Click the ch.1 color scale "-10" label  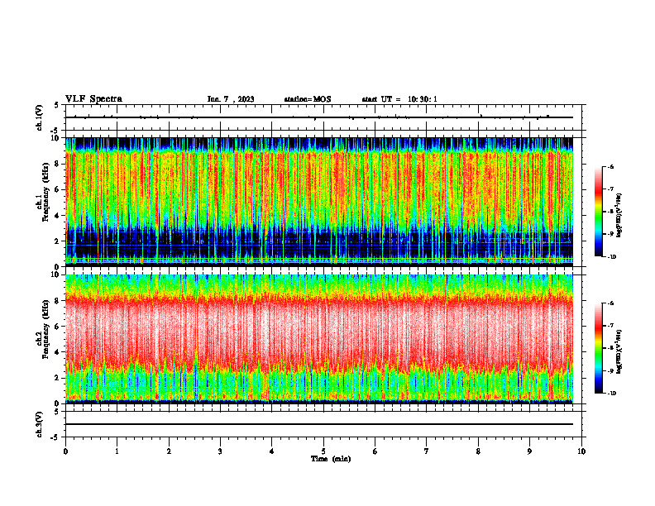click(x=611, y=257)
